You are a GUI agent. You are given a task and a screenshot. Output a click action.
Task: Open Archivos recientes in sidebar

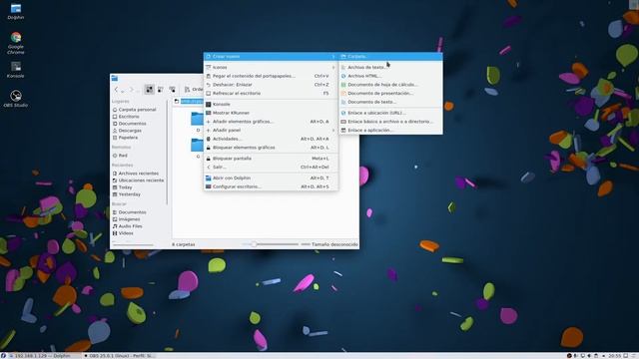click(138, 174)
